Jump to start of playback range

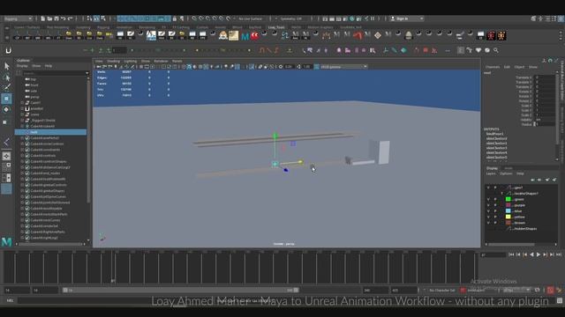(x=511, y=254)
